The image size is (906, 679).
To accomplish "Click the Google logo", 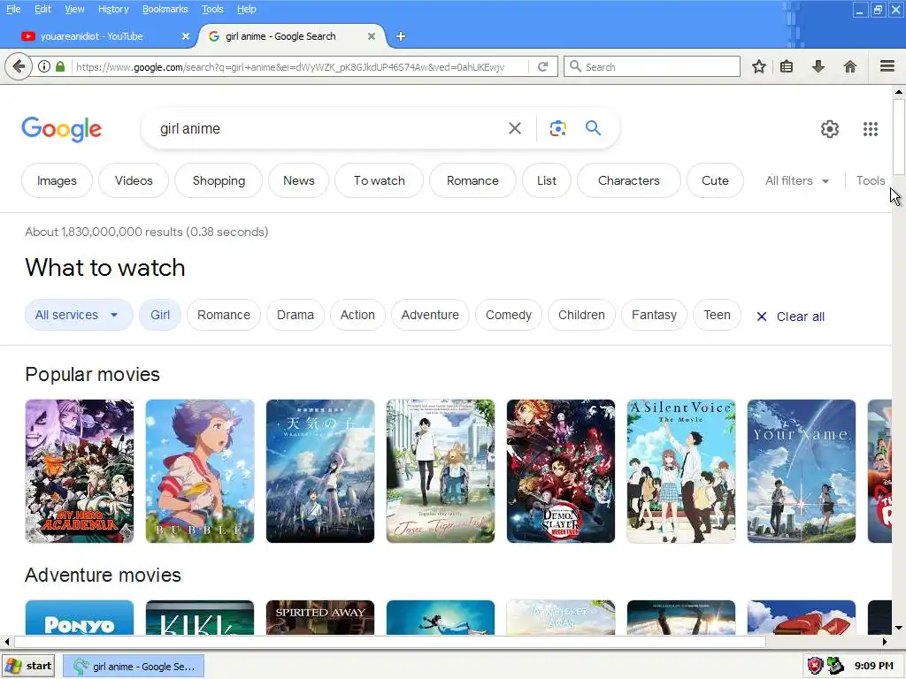I will click(62, 129).
